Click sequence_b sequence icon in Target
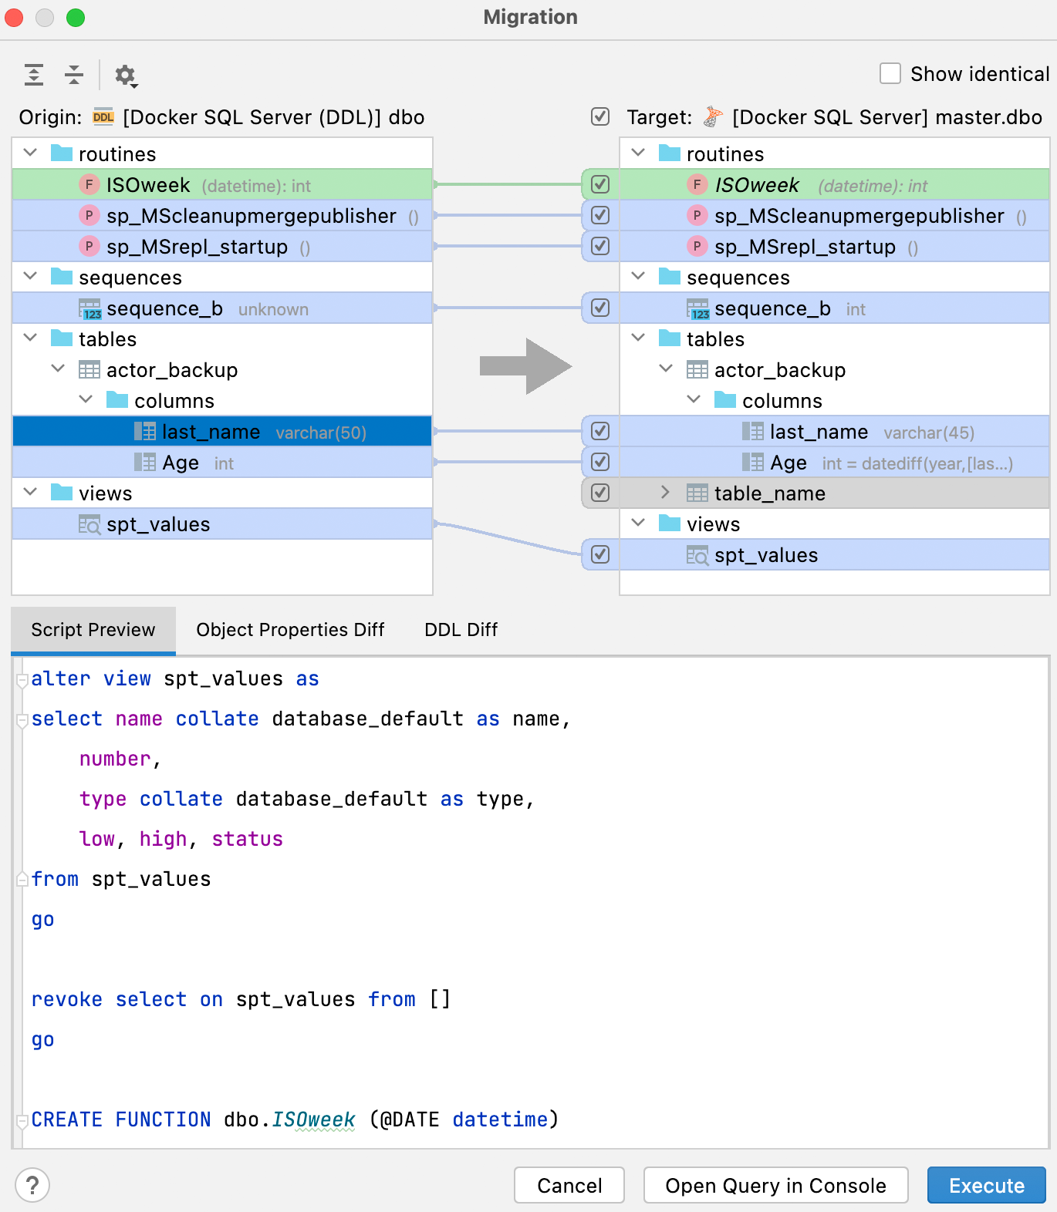 697,309
